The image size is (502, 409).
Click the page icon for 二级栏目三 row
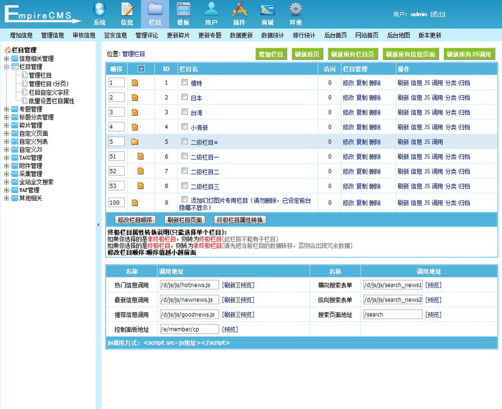pos(141,185)
